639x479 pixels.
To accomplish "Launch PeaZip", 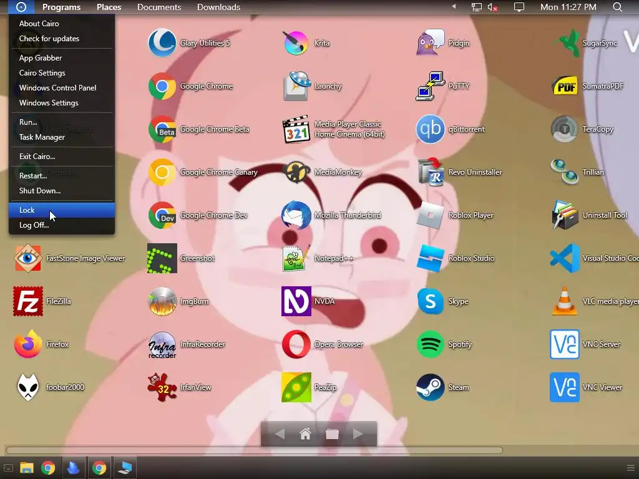I will 296,387.
